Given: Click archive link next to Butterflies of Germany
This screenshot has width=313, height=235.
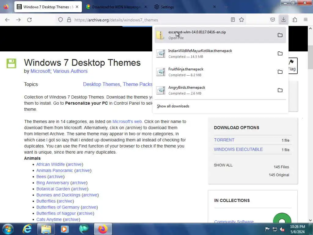Looking at the screenshot, I should [x=89, y=207].
